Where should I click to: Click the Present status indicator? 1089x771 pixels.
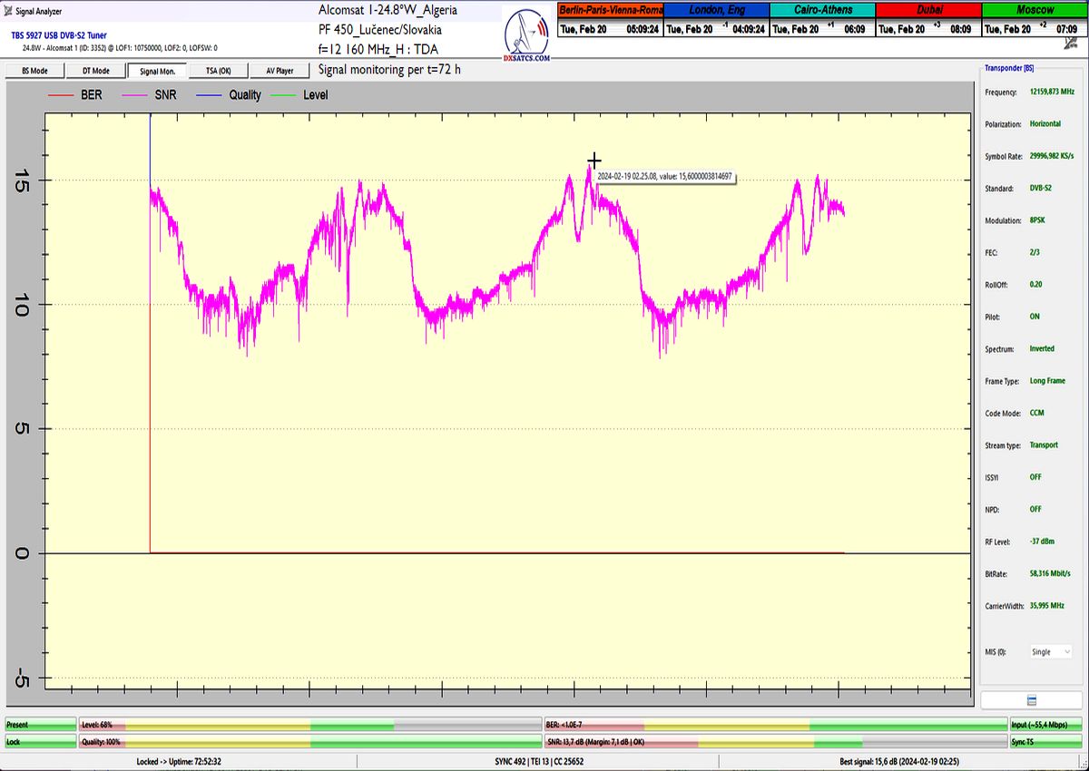pos(40,725)
